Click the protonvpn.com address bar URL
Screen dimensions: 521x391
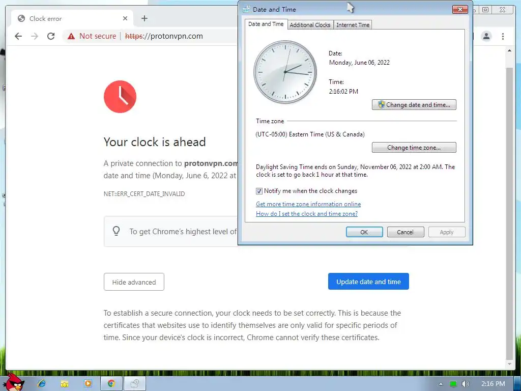[164, 36]
